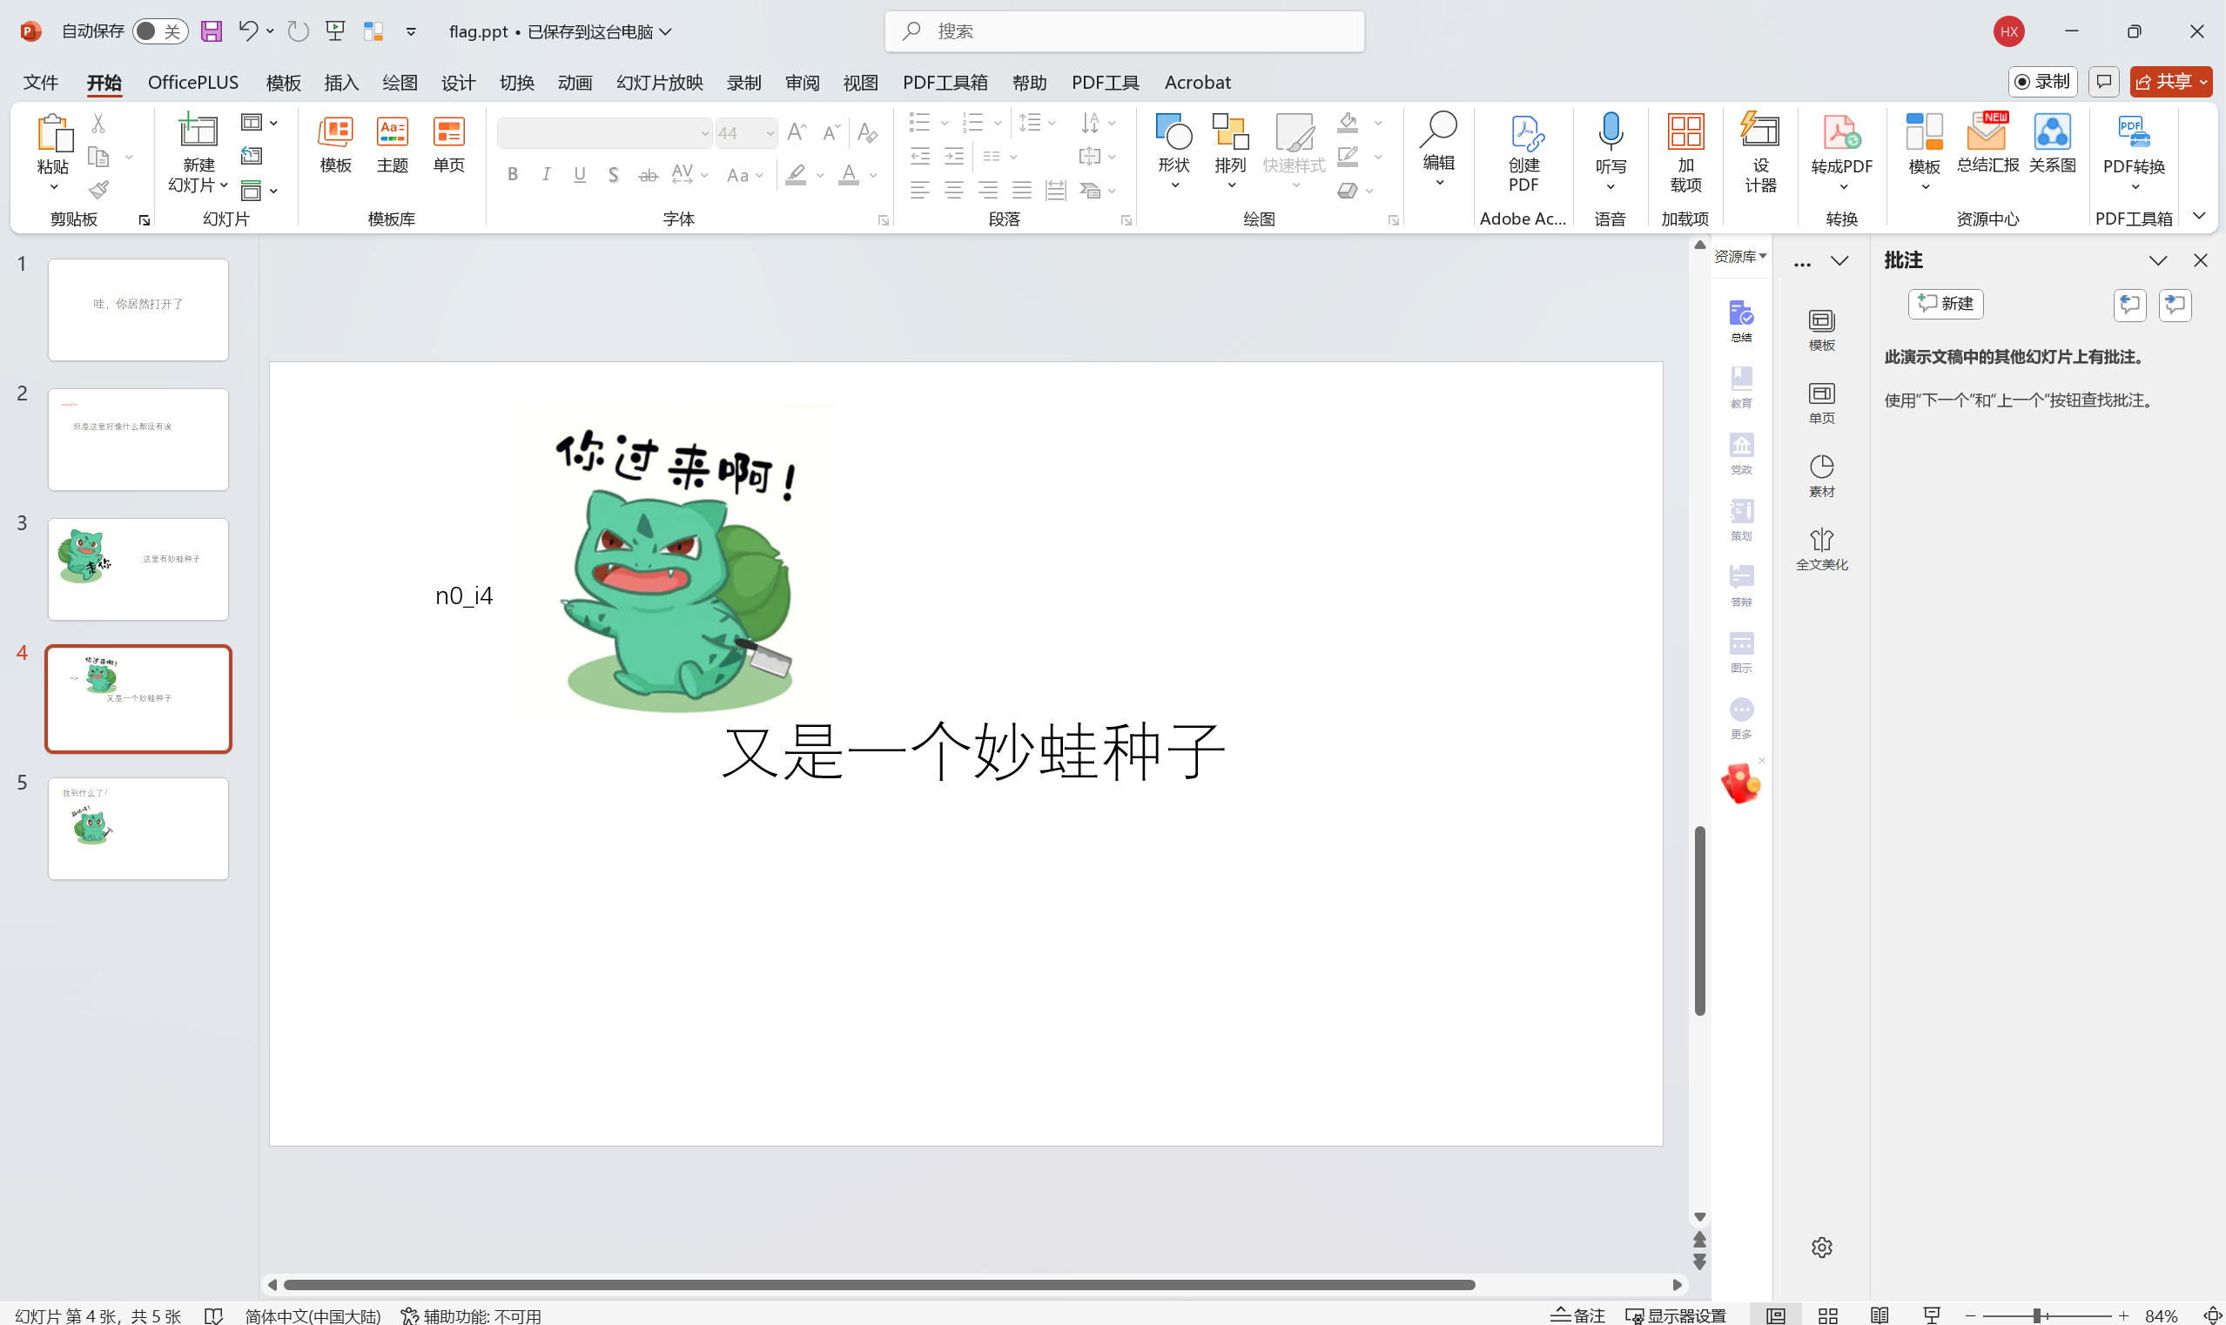This screenshot has width=2226, height=1325.
Task: Clear all formatting icon
Action: tap(867, 133)
